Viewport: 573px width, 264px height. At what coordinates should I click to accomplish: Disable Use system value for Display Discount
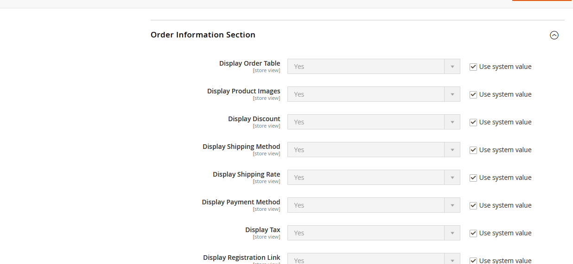(473, 122)
